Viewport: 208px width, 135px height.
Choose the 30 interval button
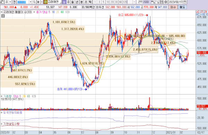click(116, 2)
